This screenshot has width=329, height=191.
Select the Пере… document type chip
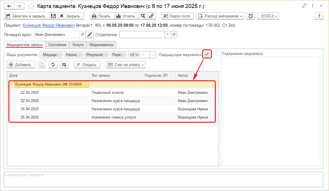point(118,55)
